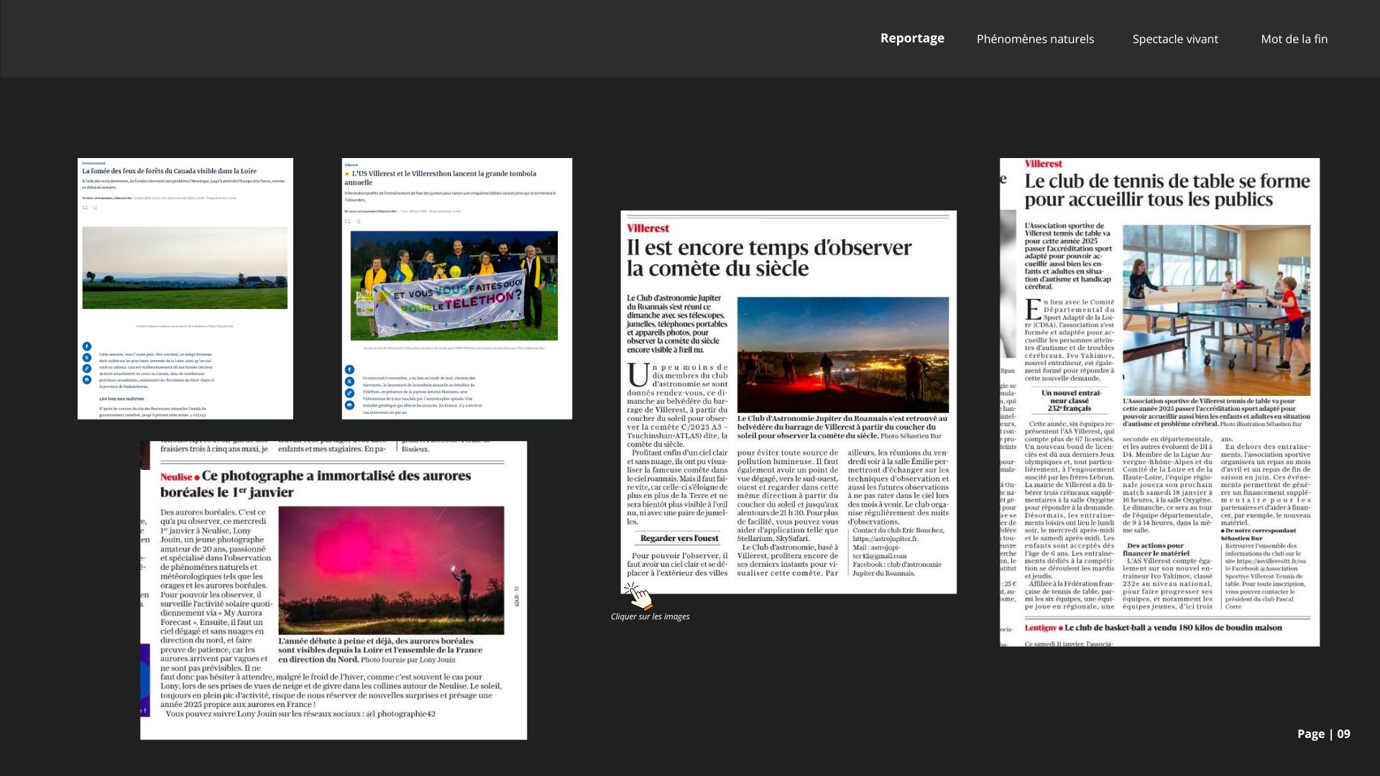
Task: Click copy-link icon in Canada wildfire article
Action: tap(87, 369)
